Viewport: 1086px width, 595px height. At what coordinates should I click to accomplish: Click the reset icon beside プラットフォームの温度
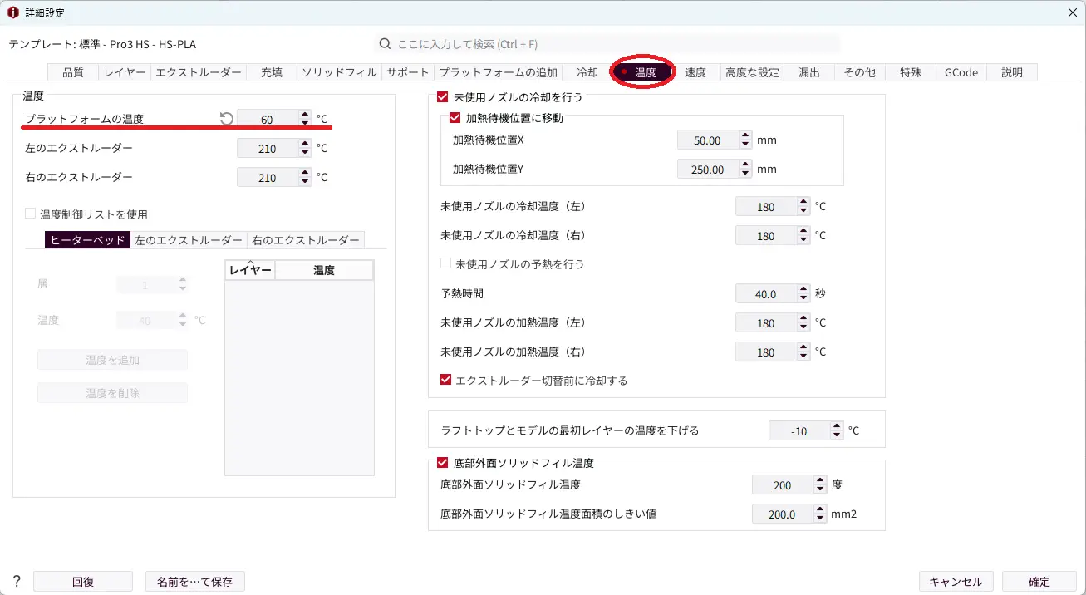click(x=226, y=119)
